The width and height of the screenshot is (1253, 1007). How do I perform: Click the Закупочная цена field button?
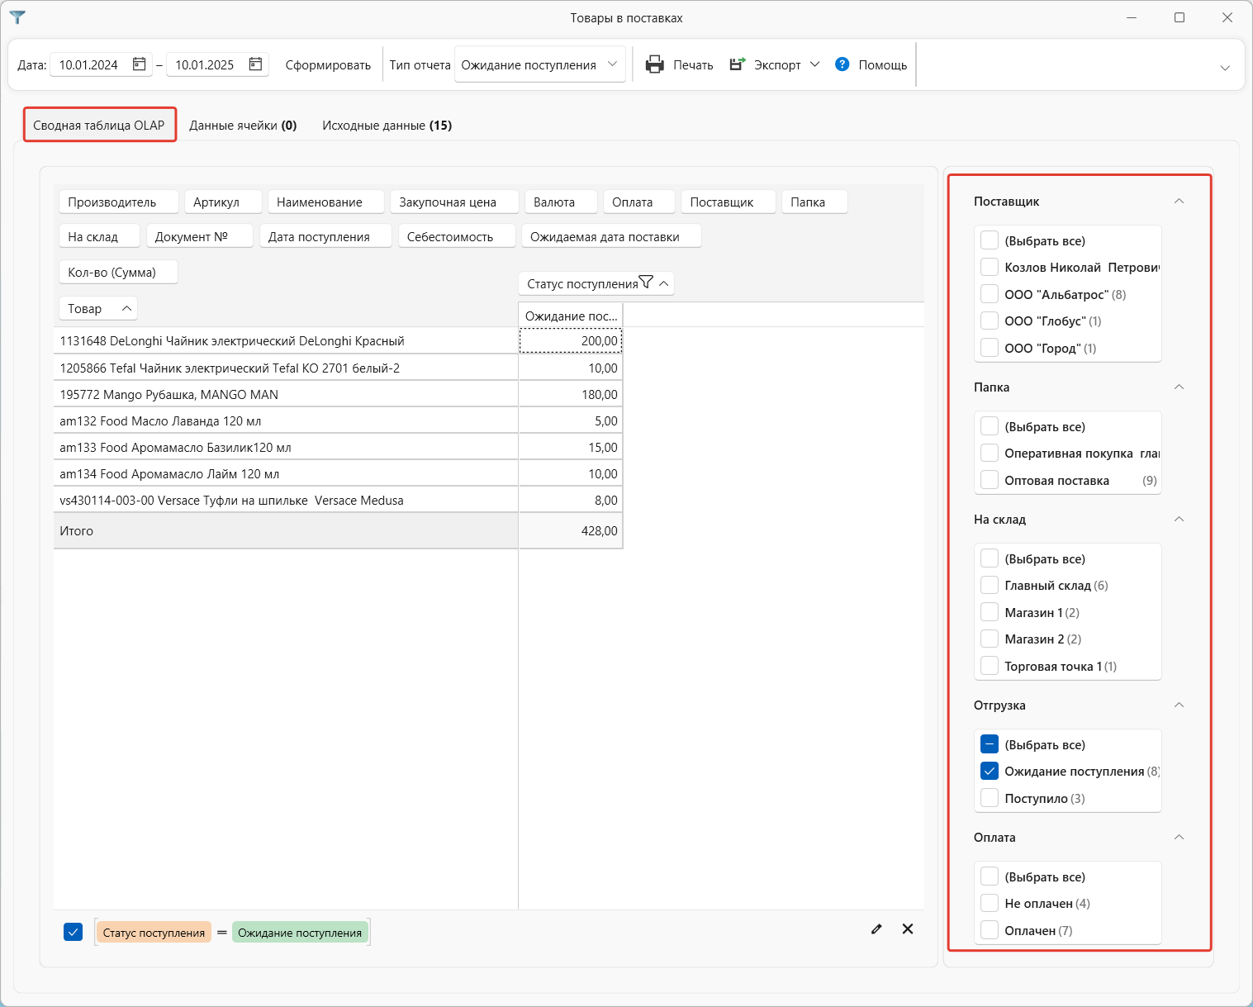(454, 202)
